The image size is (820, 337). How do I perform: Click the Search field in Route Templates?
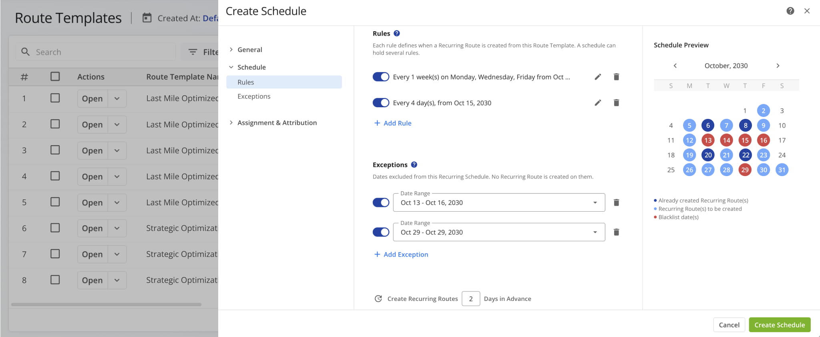[x=95, y=52]
